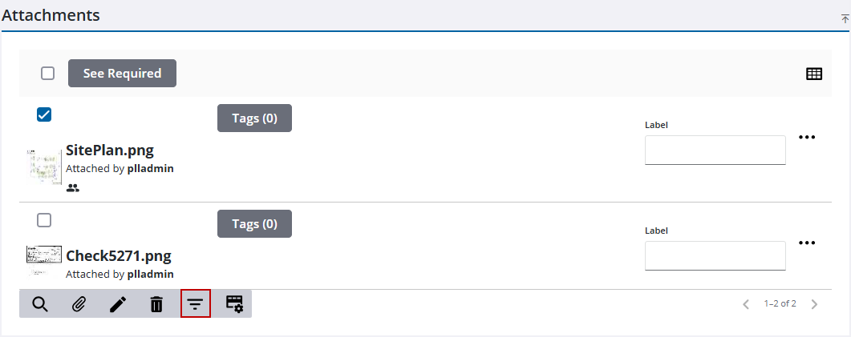Click the search magnifier icon
851x337 pixels.
[x=40, y=304]
